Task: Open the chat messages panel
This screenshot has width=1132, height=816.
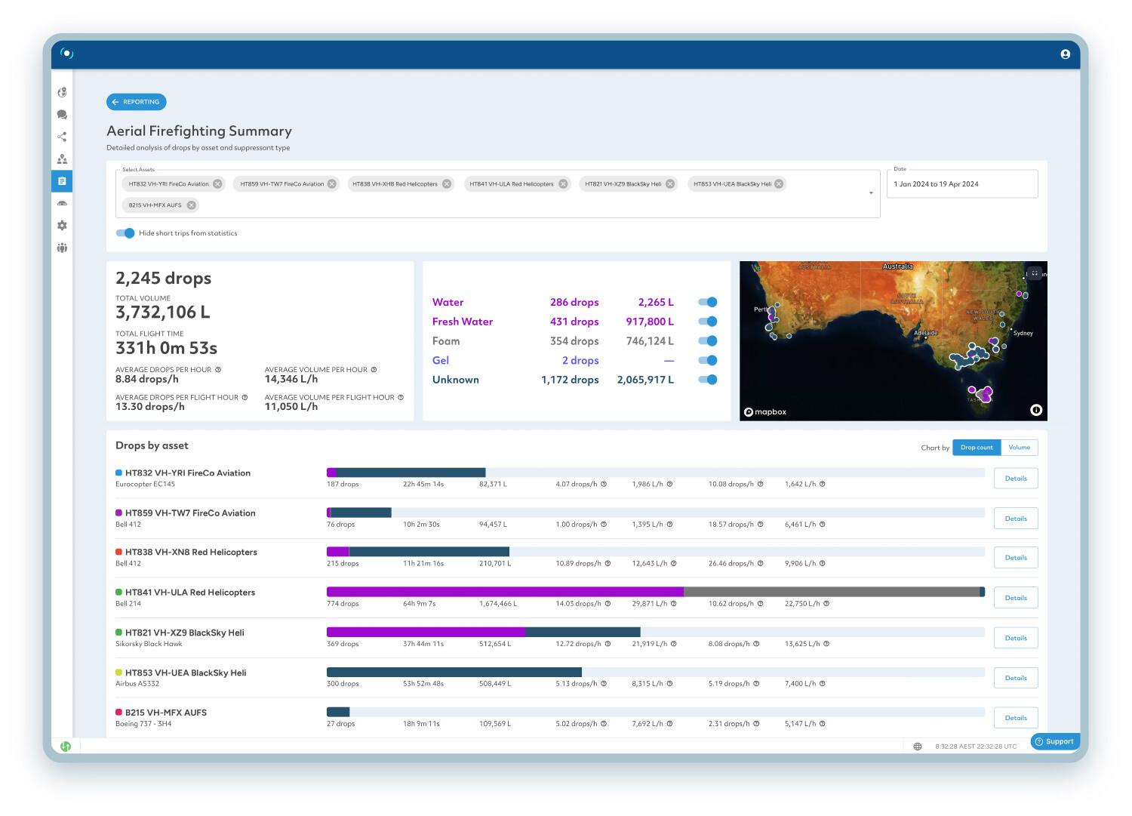Action: tap(62, 115)
